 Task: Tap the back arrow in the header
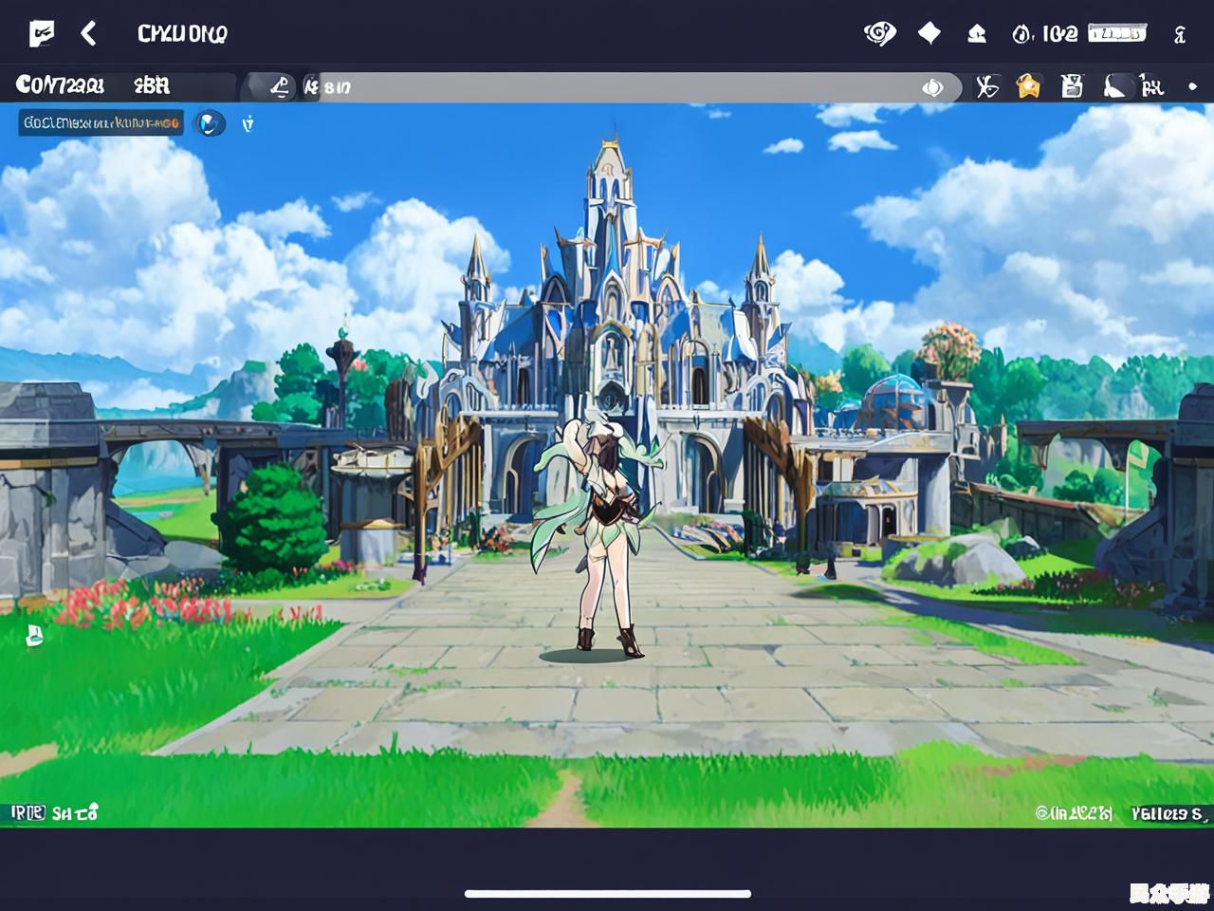coord(88,34)
